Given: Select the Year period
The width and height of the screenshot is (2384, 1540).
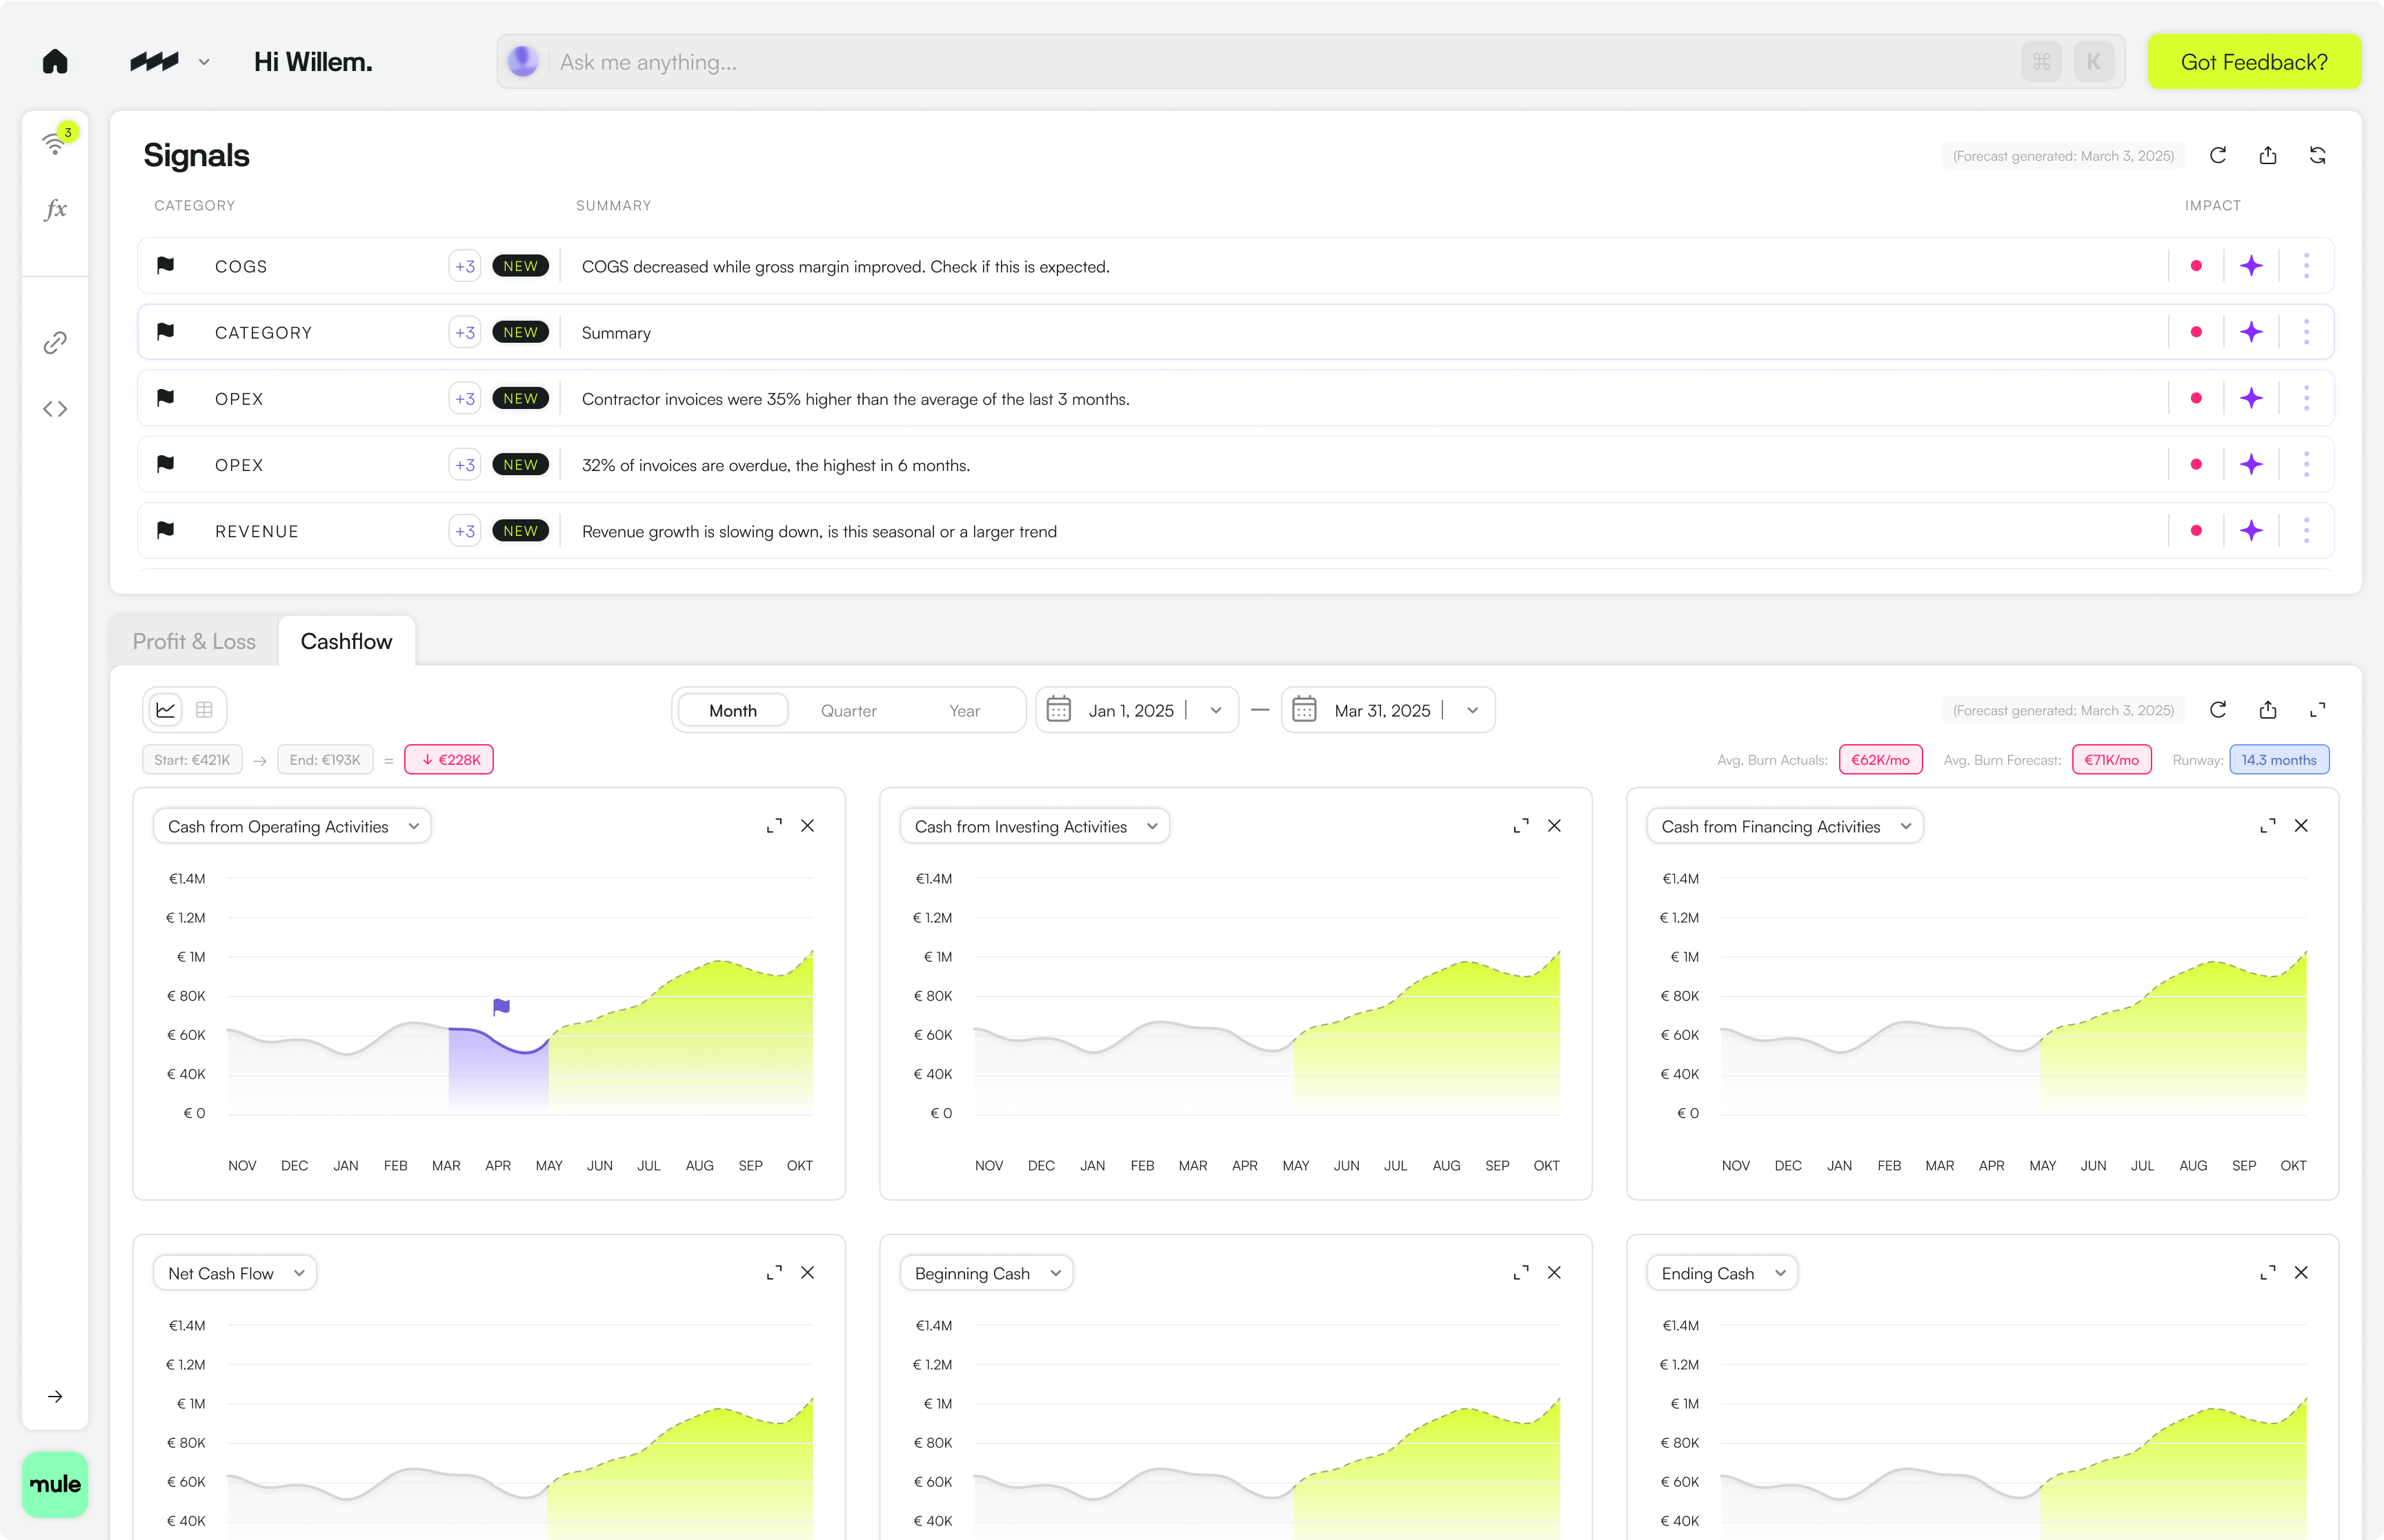Looking at the screenshot, I should point(964,711).
